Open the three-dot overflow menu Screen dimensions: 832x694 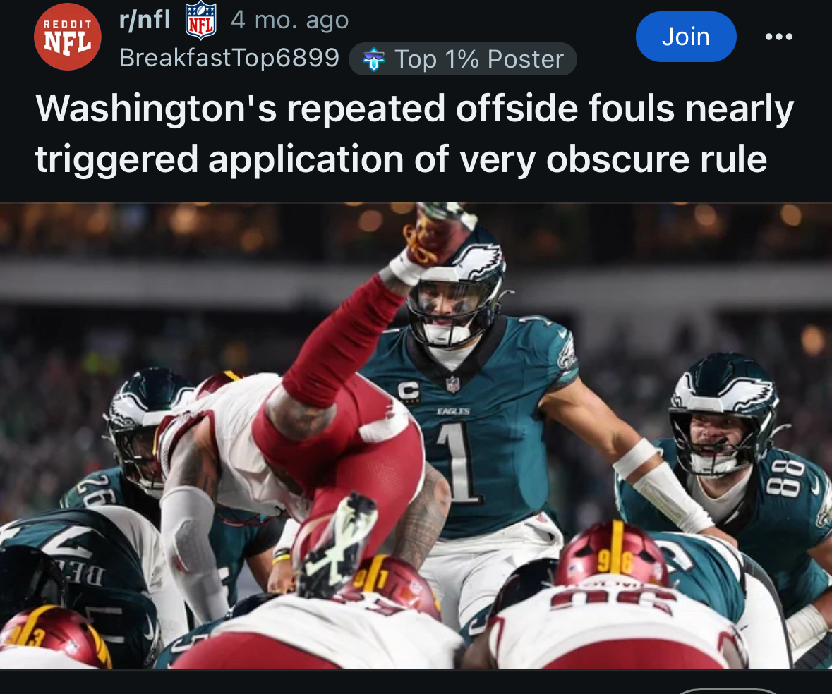[x=778, y=37]
